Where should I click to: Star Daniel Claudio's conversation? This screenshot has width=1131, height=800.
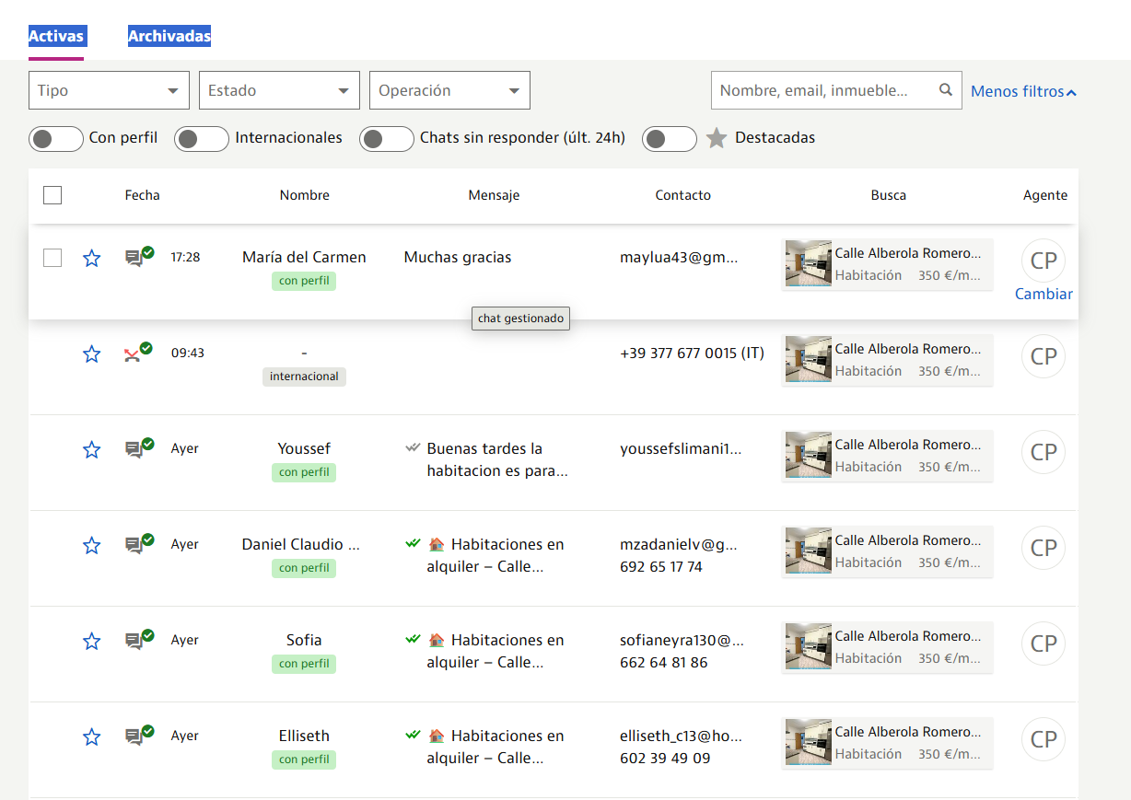point(92,546)
